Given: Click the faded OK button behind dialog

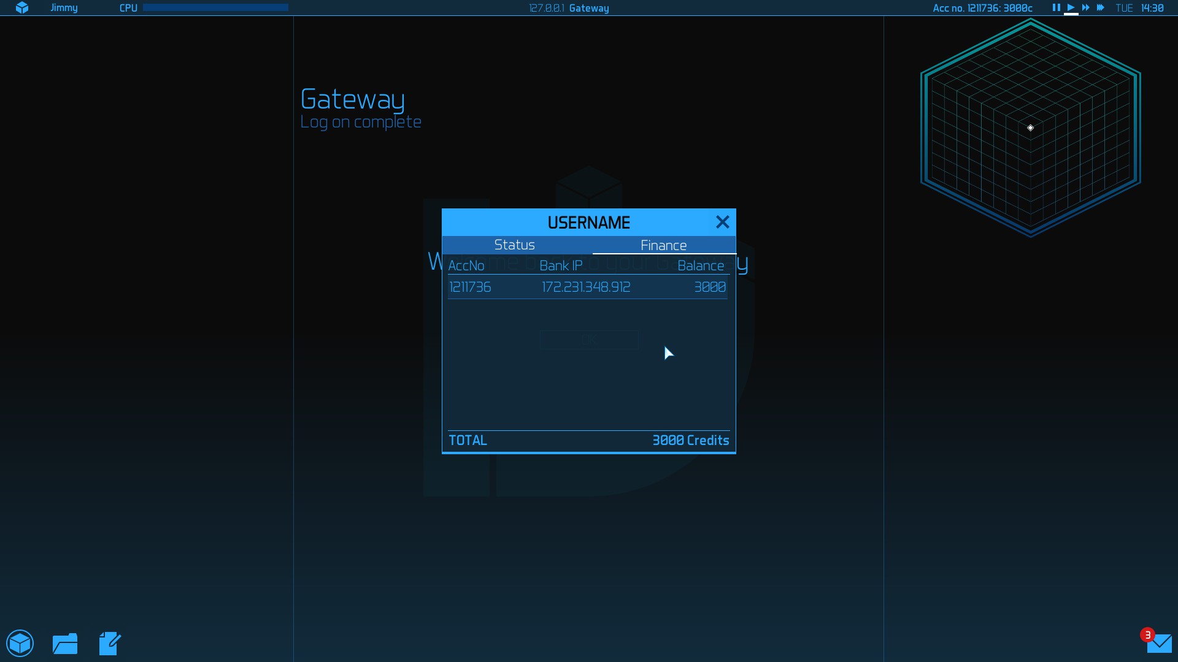Looking at the screenshot, I should coord(589,340).
